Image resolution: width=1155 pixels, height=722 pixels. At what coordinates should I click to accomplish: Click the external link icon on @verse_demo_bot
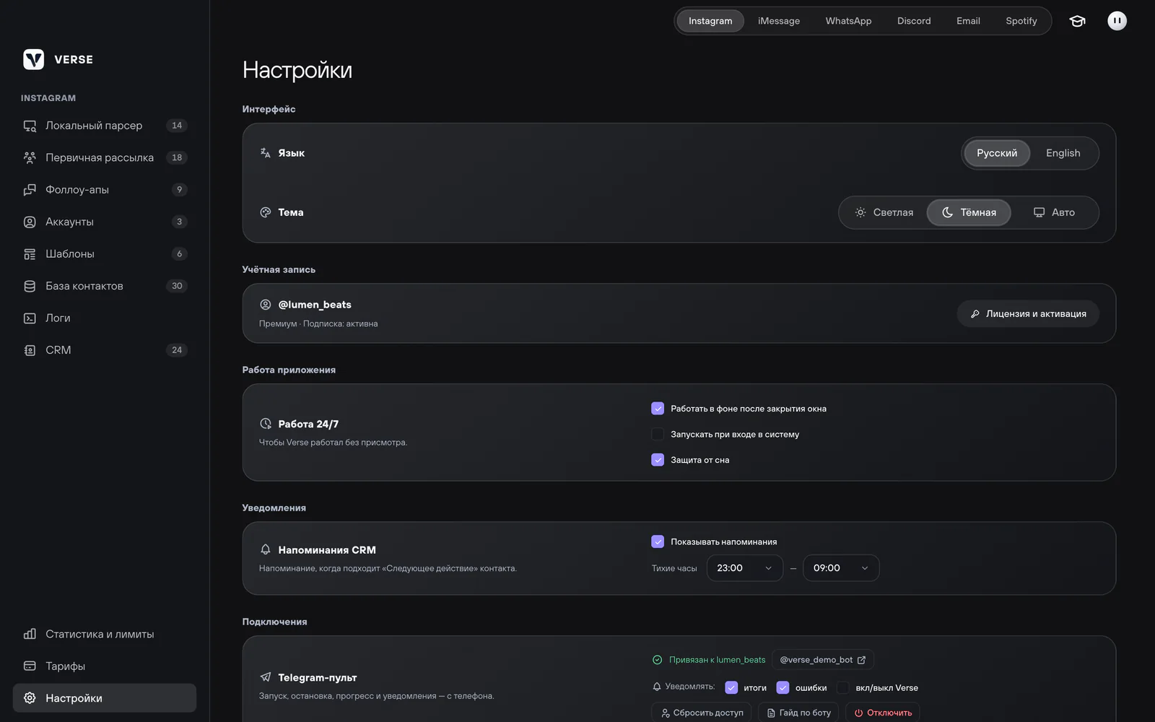(x=861, y=660)
